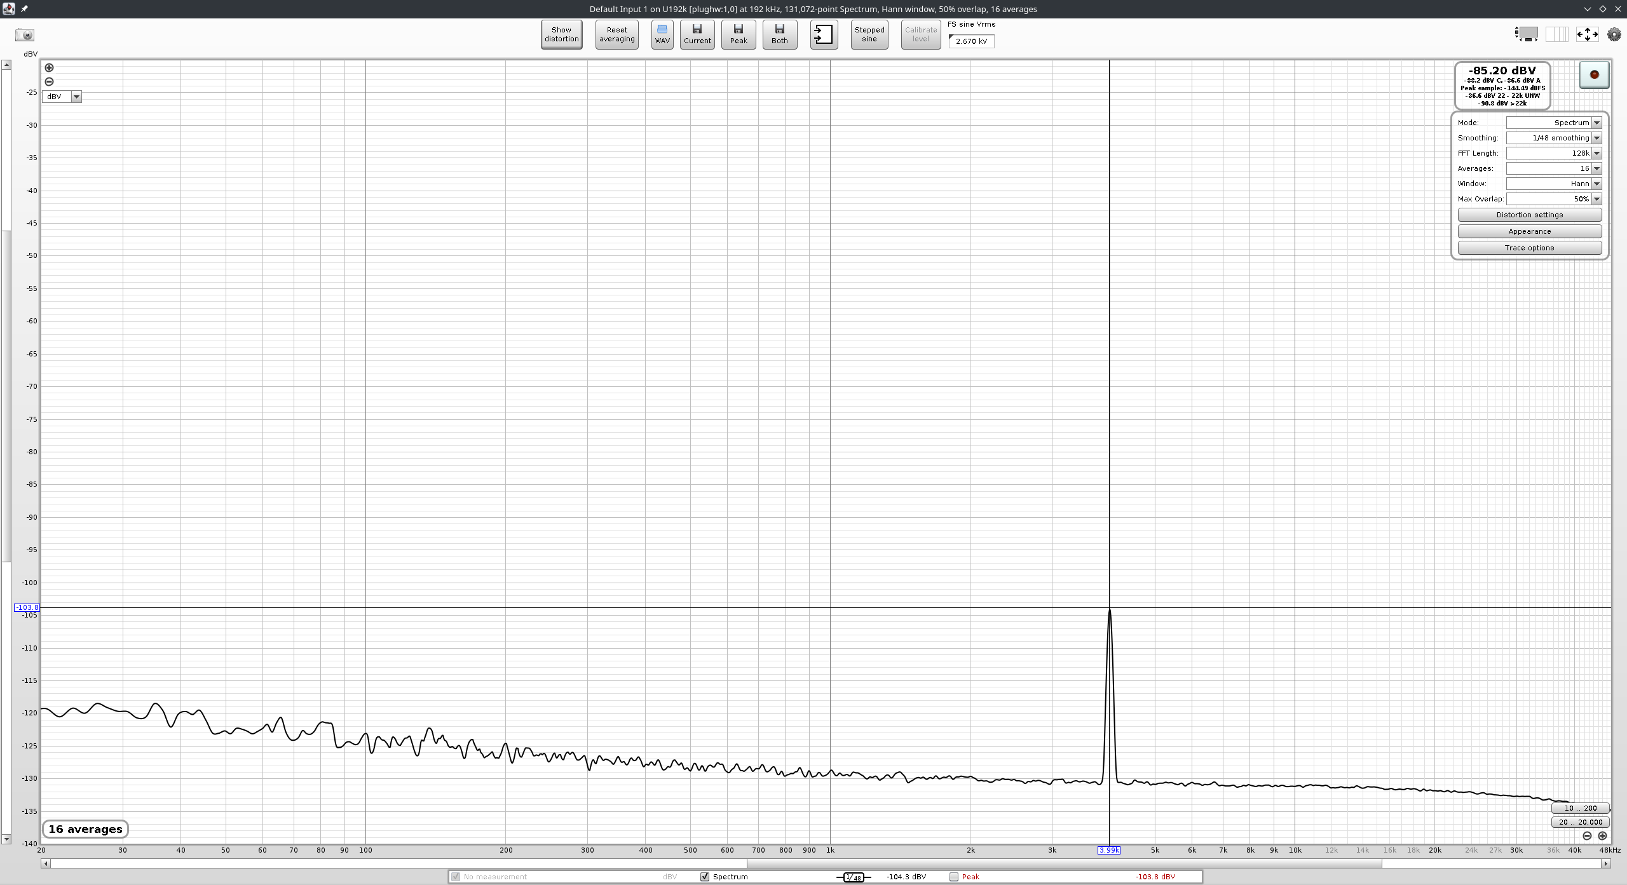Click horizontal scrollbar right arrow
1627x885 pixels.
pos(1606,863)
